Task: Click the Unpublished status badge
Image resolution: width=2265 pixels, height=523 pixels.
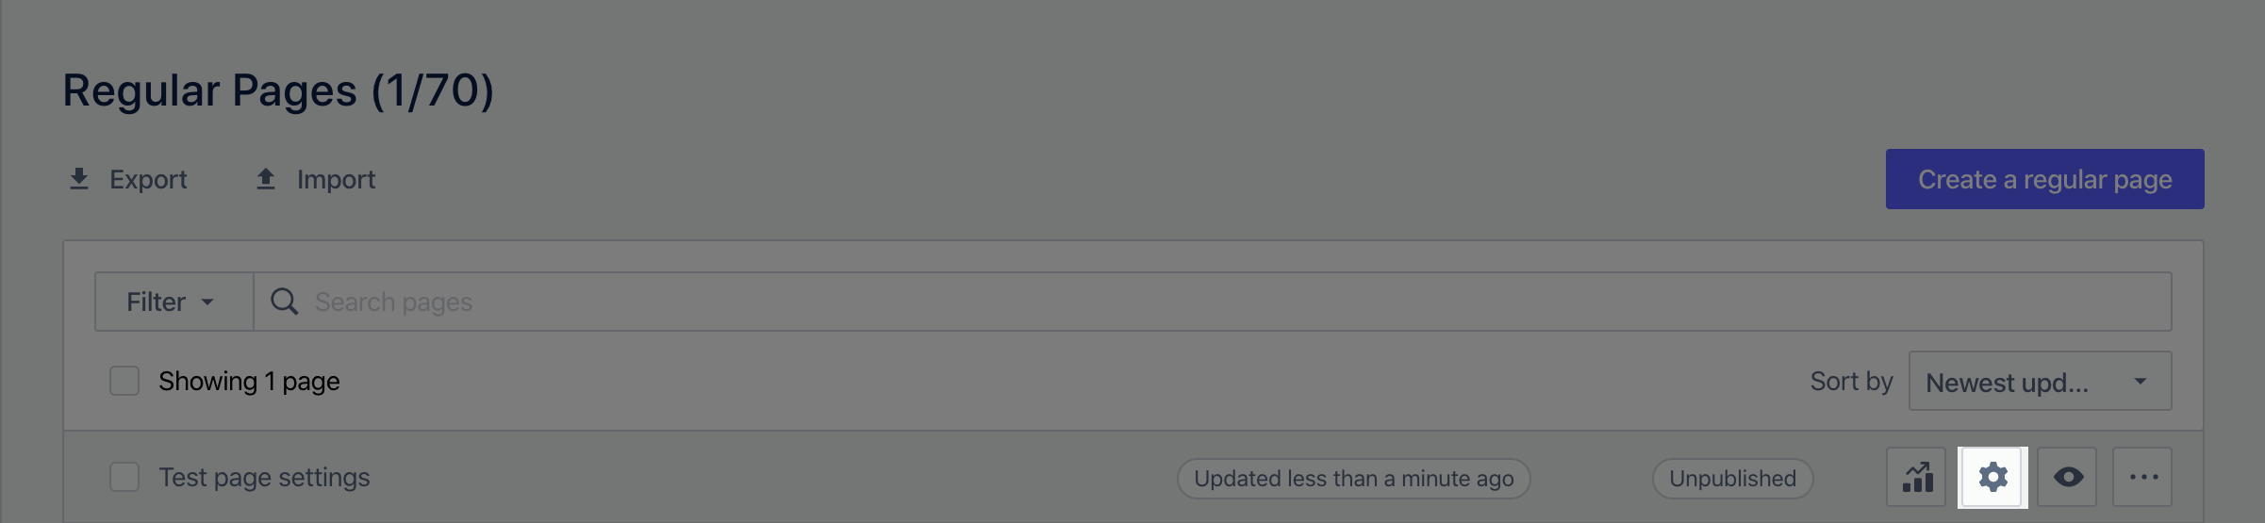Action: coord(1732,479)
